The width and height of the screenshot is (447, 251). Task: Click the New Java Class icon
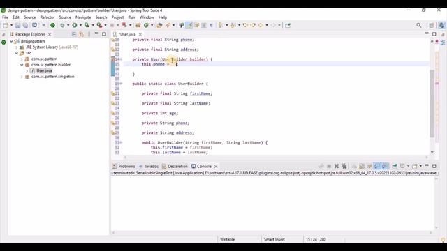[146, 25]
